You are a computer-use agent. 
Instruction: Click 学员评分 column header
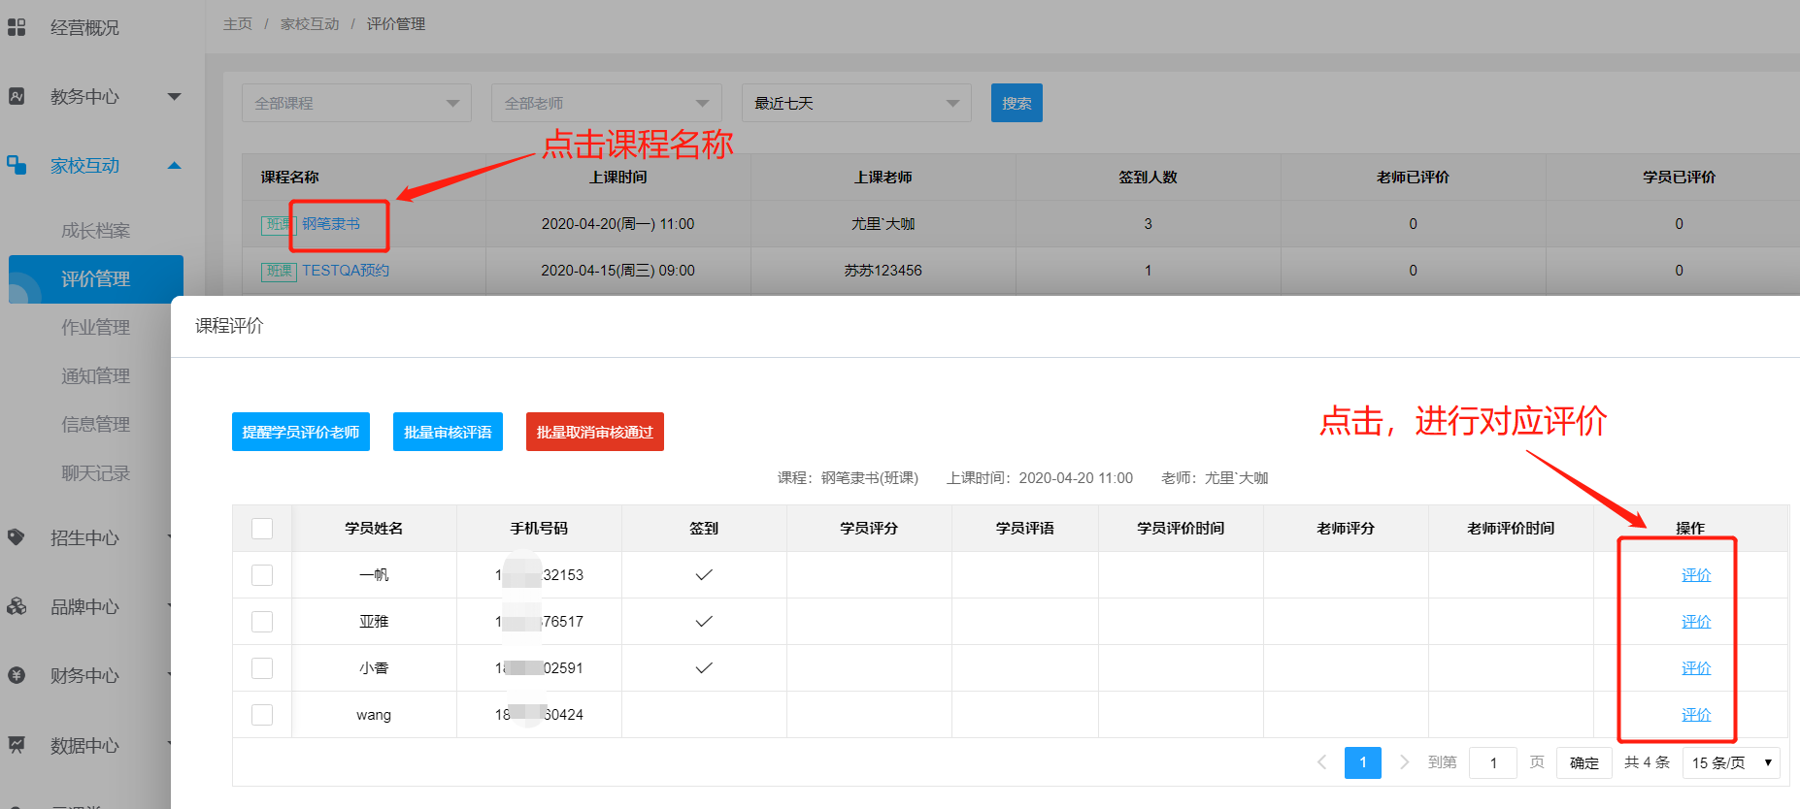coord(869,529)
